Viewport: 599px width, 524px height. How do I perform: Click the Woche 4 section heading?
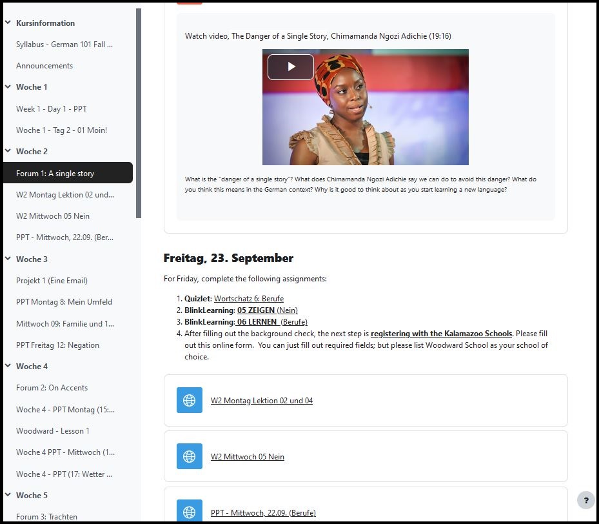click(x=32, y=366)
